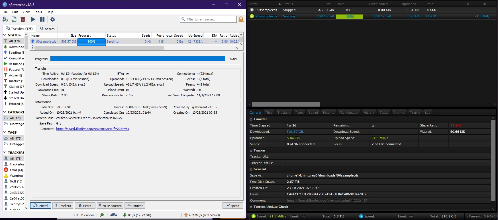The height and width of the screenshot is (220, 498).
Task: Collapse the TRACKERS filter section
Action: click(x=5, y=153)
